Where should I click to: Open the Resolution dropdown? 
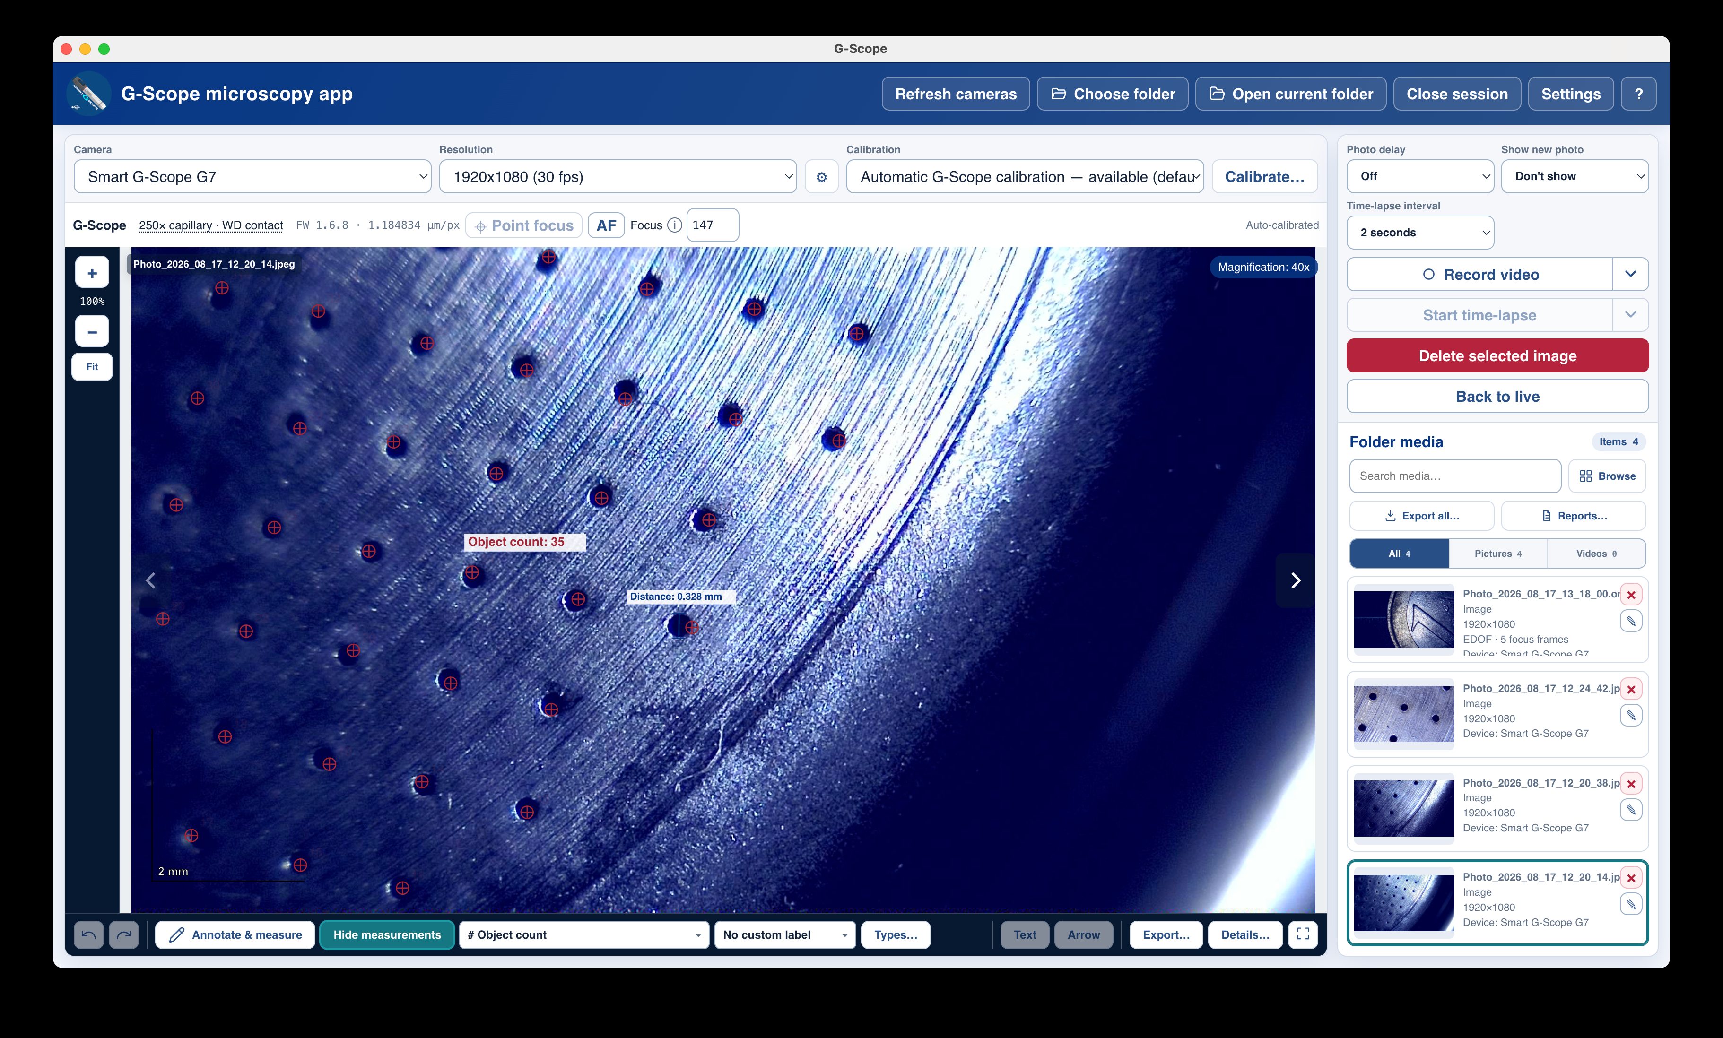pos(618,177)
